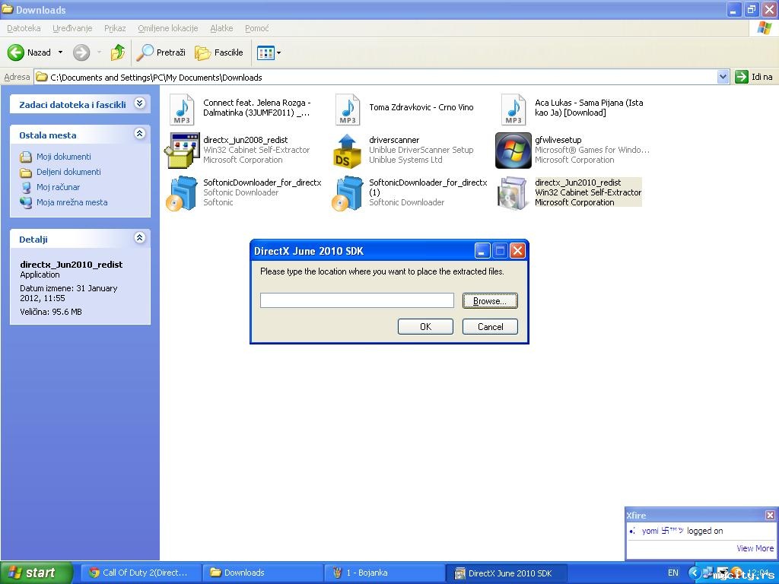The image size is (779, 584).
Task: Switch to 1 - Bojanka taskbar item
Action: pyautogui.click(x=385, y=573)
